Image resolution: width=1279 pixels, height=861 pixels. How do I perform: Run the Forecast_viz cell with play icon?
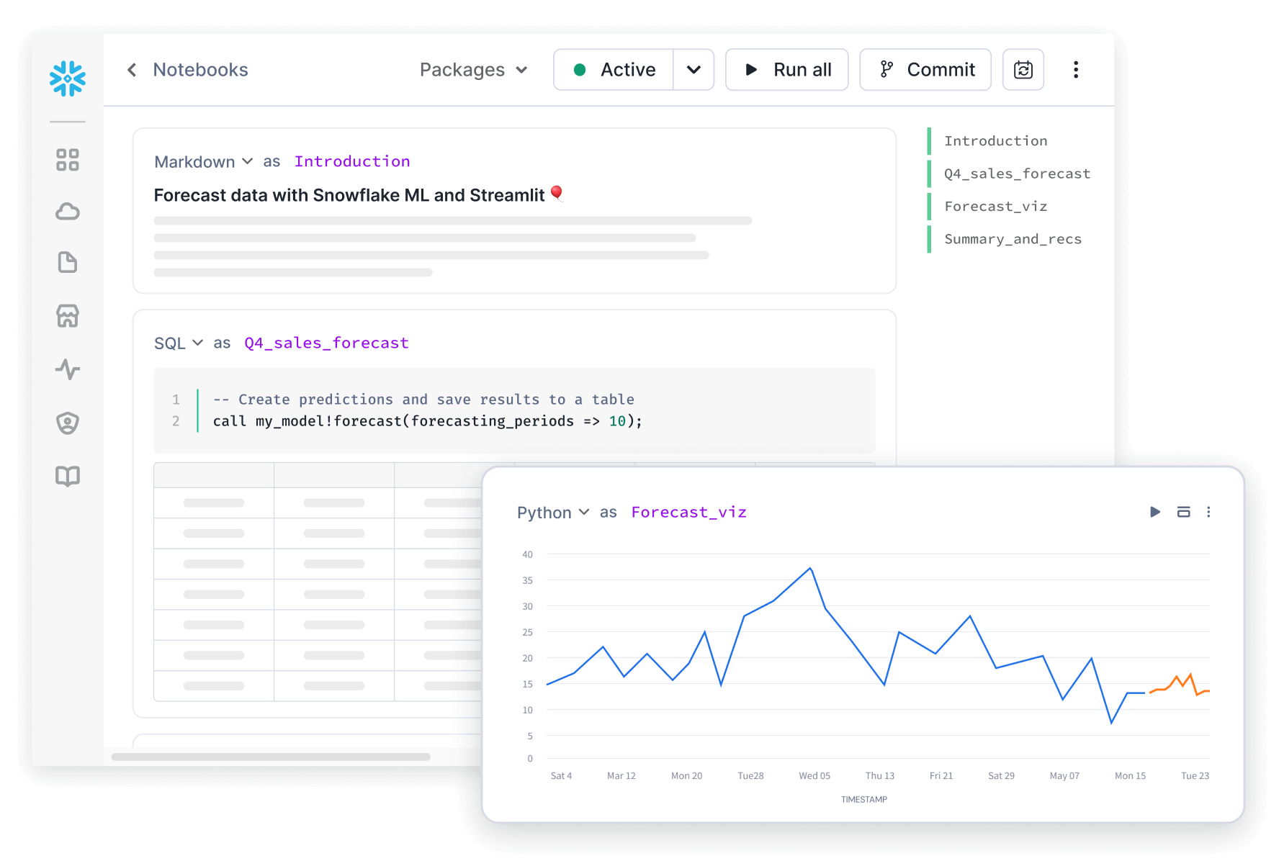pyautogui.click(x=1154, y=512)
